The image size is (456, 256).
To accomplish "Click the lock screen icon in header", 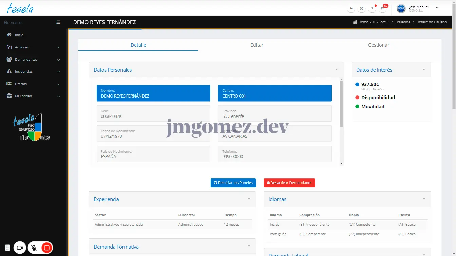I will coord(351,8).
